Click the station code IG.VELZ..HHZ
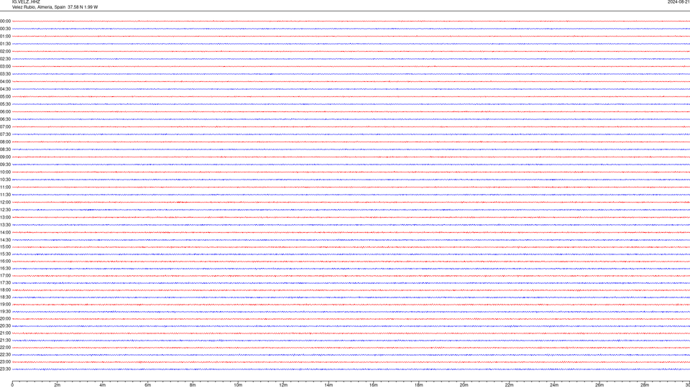The width and height of the screenshot is (690, 388). tap(26, 2)
